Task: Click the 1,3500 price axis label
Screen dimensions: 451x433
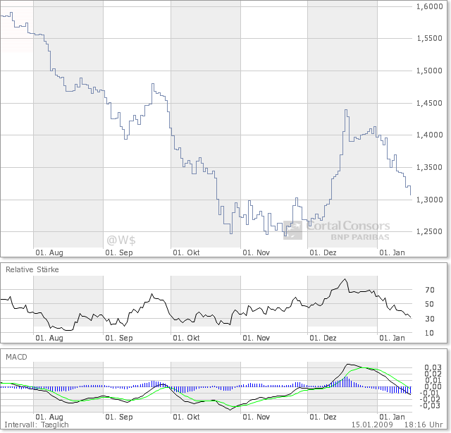Action: tap(429, 167)
